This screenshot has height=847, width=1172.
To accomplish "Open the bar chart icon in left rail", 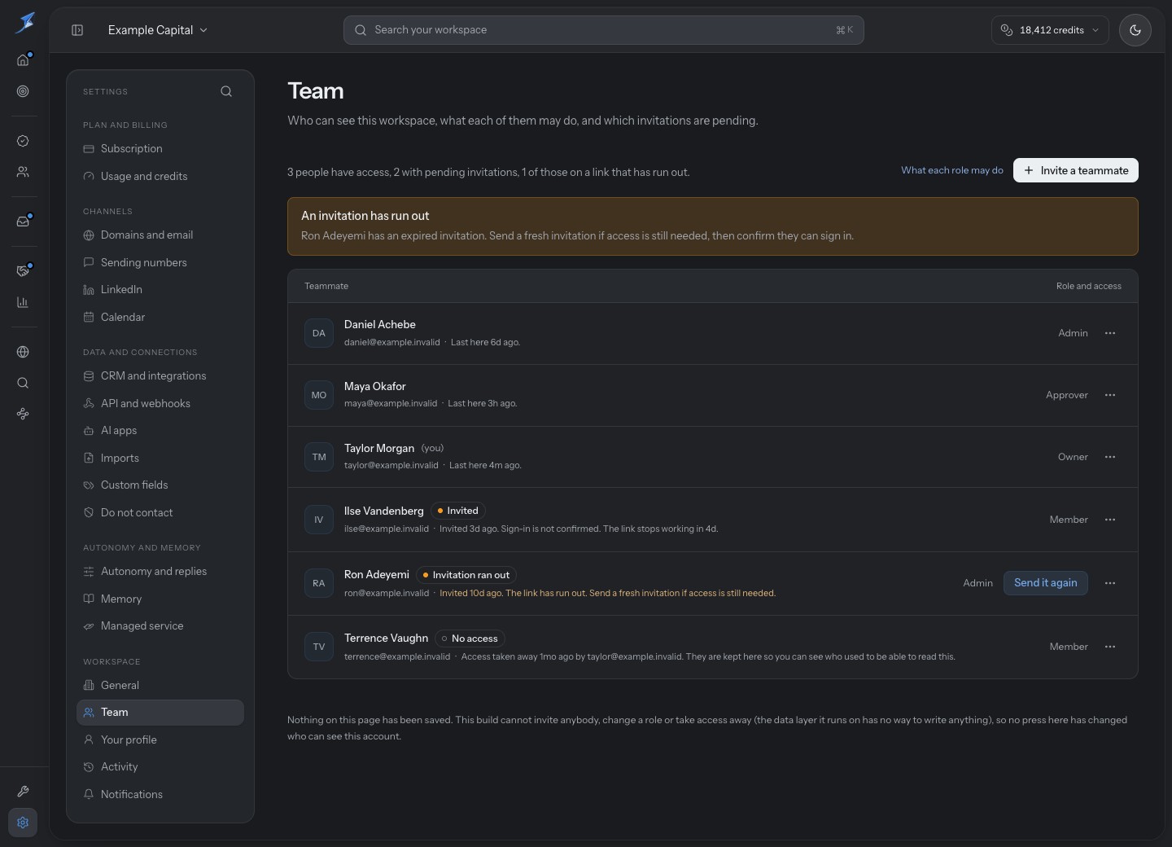I will pos(23,302).
